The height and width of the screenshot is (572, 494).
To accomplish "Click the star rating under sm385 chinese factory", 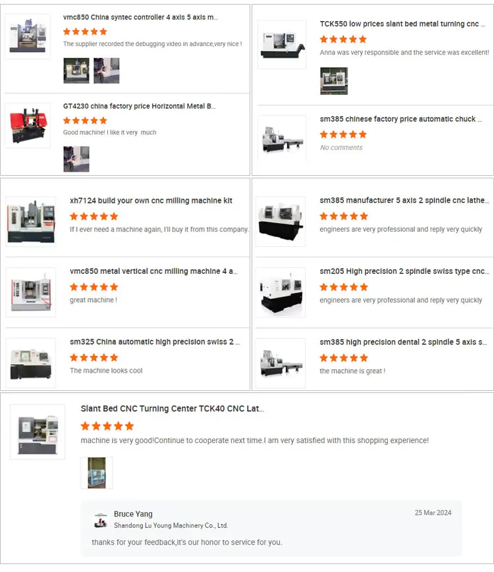I will 343,134.
